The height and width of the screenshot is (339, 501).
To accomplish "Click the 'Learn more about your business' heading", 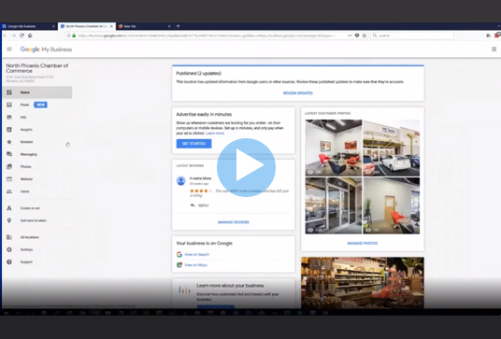I will pyautogui.click(x=230, y=286).
